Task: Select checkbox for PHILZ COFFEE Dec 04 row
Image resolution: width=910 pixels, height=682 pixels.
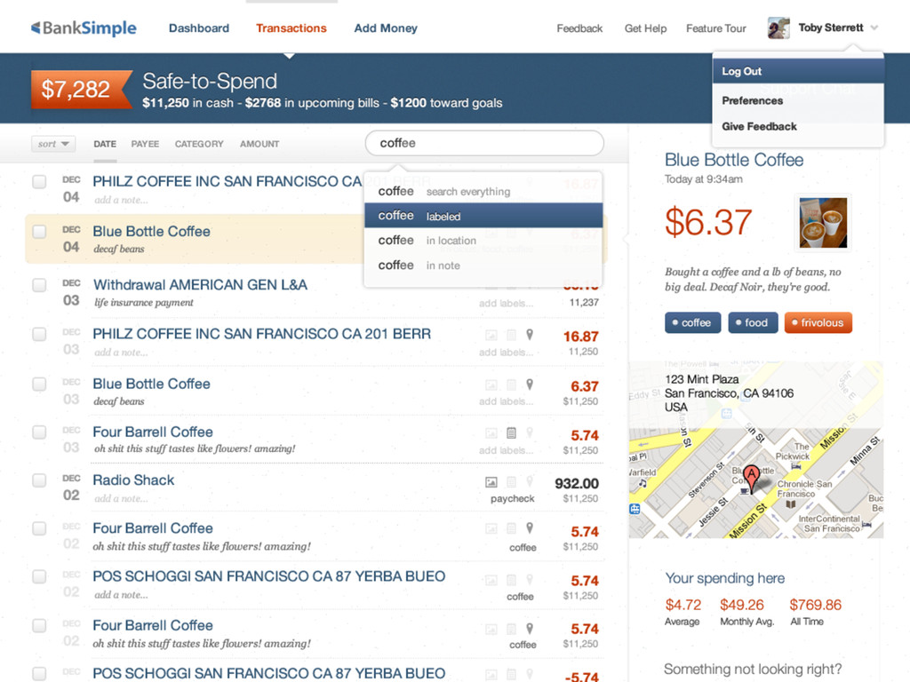Action: (x=39, y=181)
